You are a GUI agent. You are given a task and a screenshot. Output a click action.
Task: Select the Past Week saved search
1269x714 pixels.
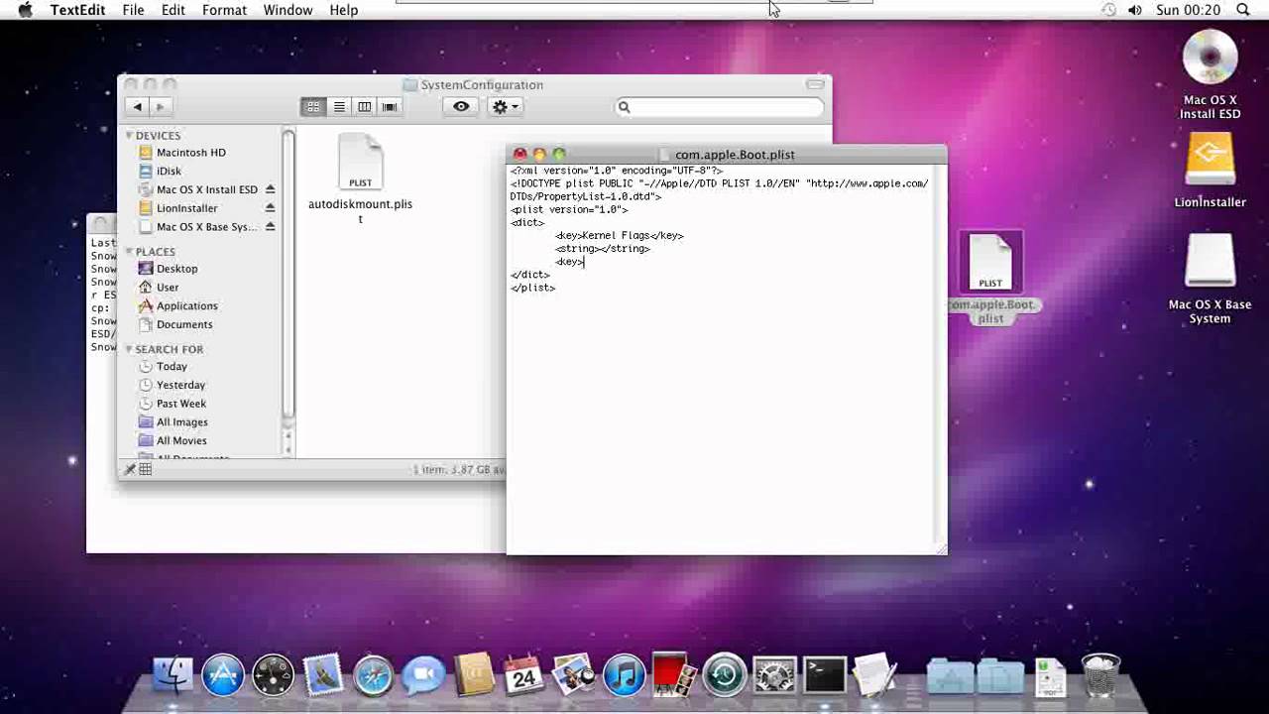pyautogui.click(x=181, y=404)
